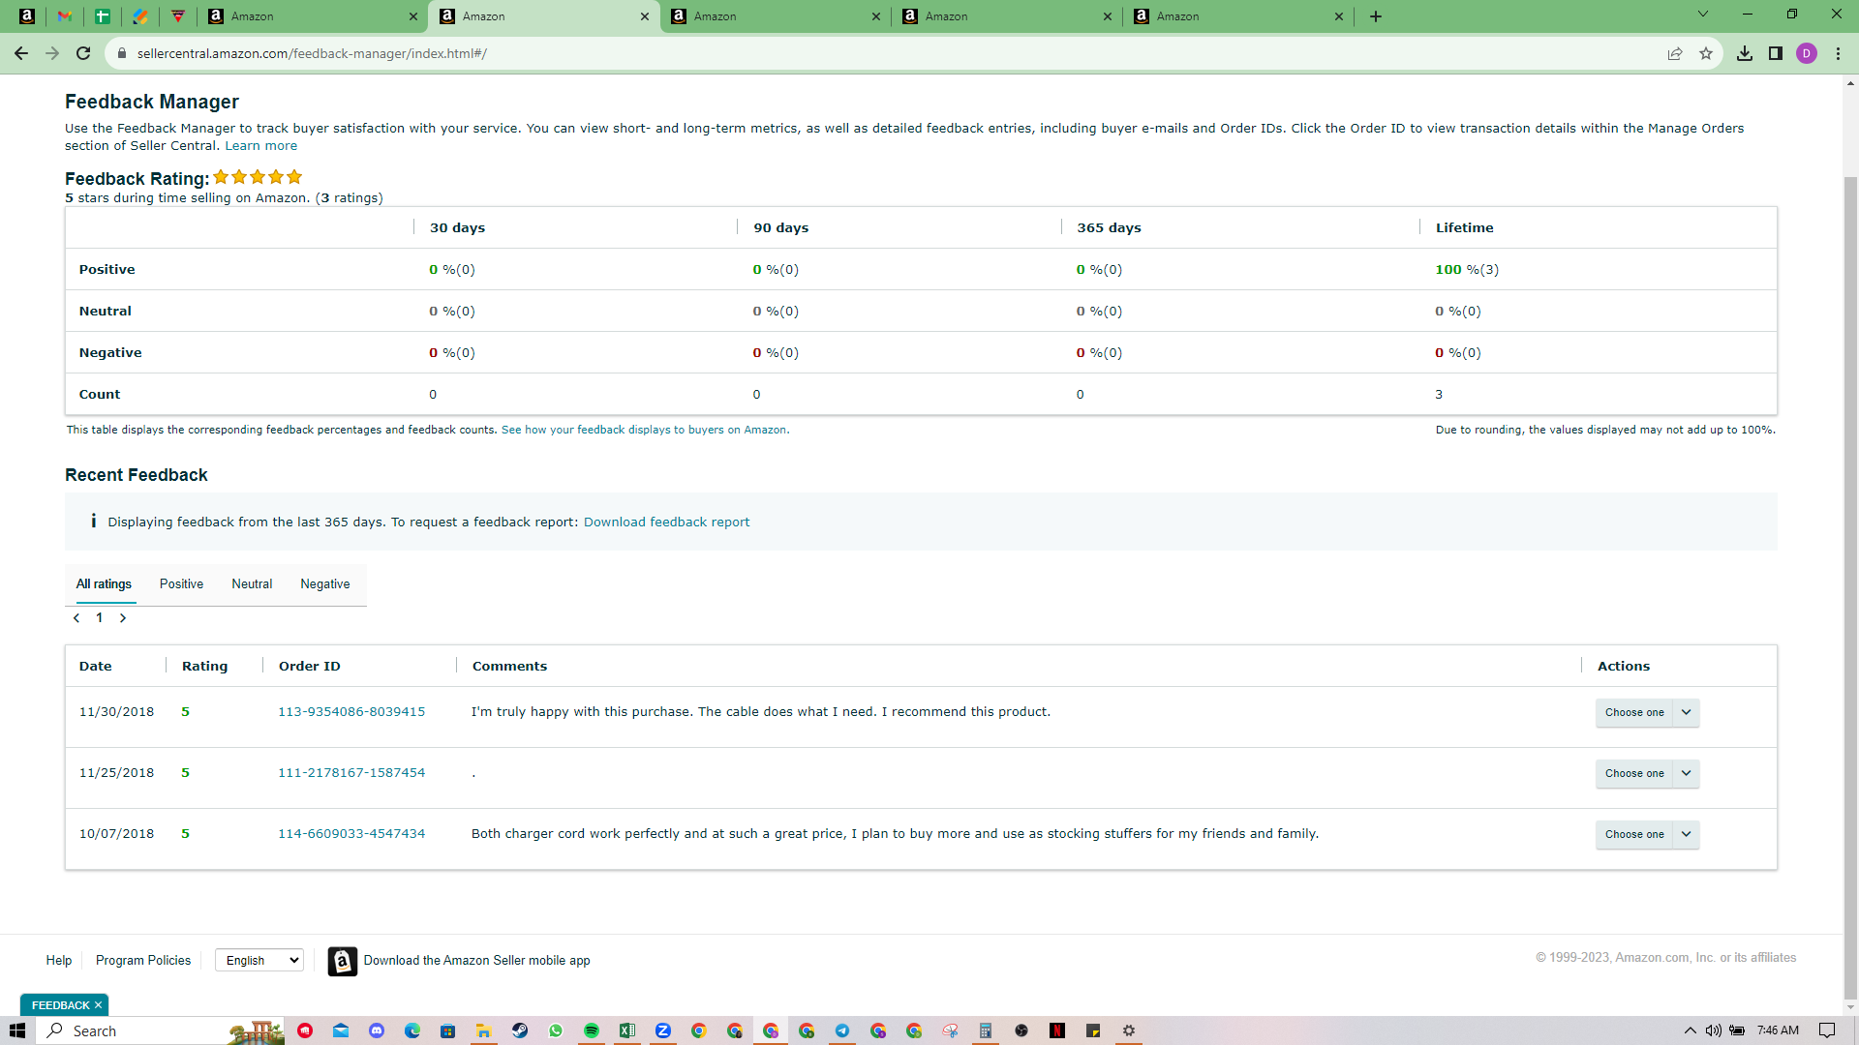Open the pinned Gmail tab
This screenshot has width=1859, height=1045.
65,16
